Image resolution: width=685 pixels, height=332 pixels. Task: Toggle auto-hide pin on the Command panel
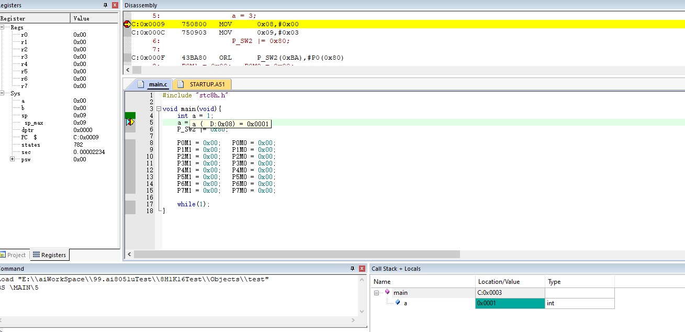tap(352, 269)
